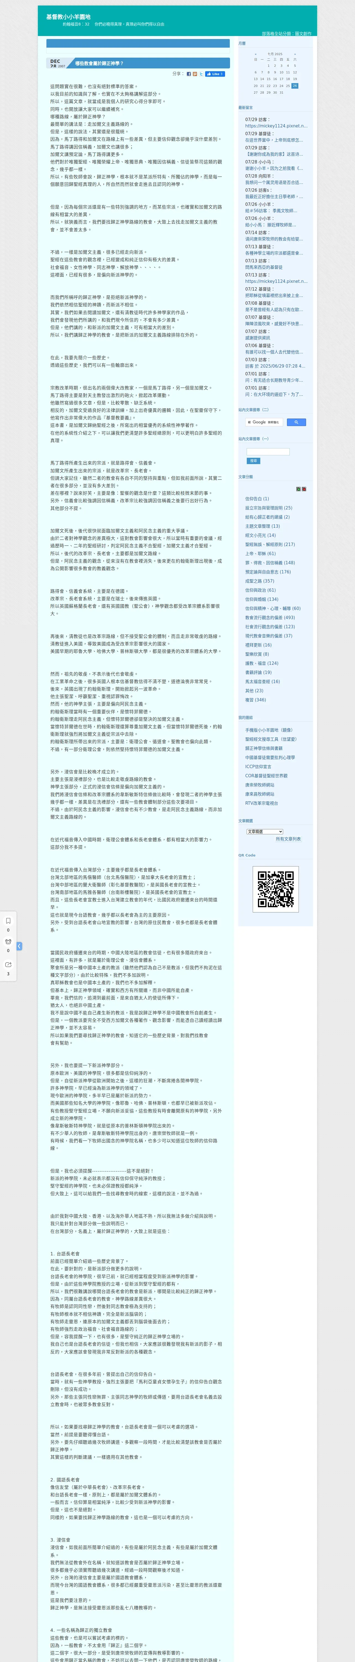Open category 信仰告白 (1)
Screen dimensions: 355x1662
tap(257, 499)
